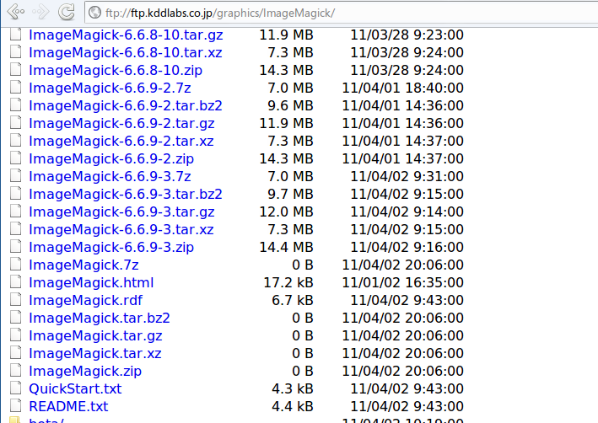Screen dimensions: 598x423
Task: Download ImageMagick-6.6.9-3.7z archive
Action: click(x=110, y=176)
